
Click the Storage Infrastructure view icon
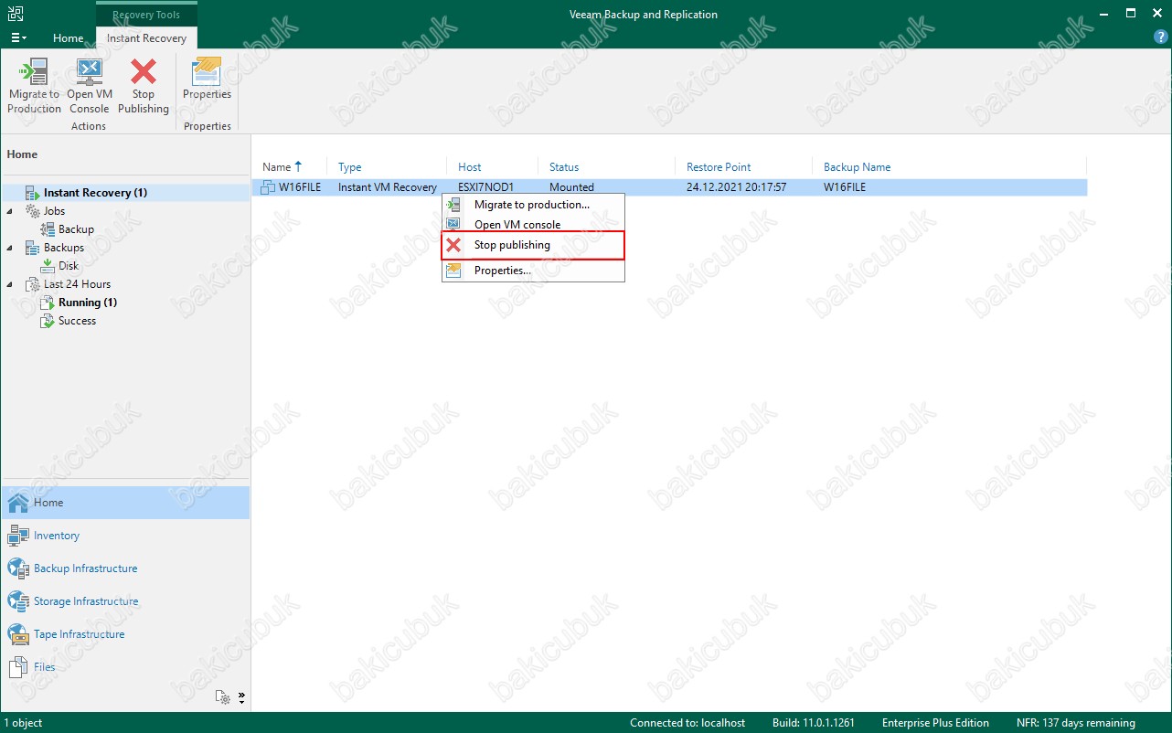tap(18, 601)
